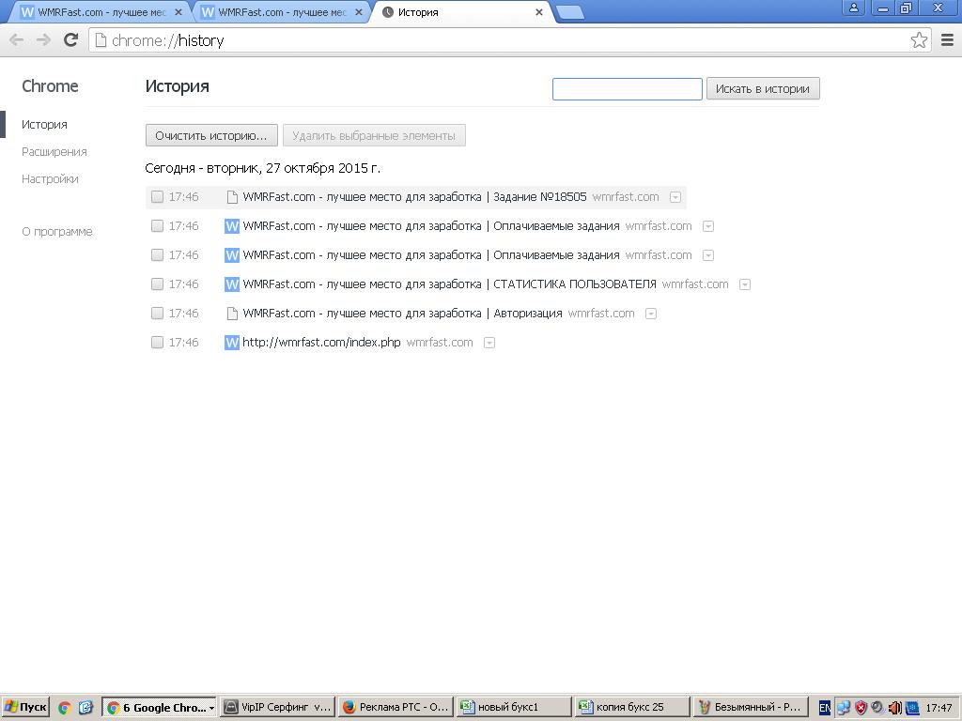Image resolution: width=962 pixels, height=721 pixels.
Task: Open the СТАТИСТИКА ПОЛЬЗОВАТЕЛЯ history link
Action: point(449,284)
